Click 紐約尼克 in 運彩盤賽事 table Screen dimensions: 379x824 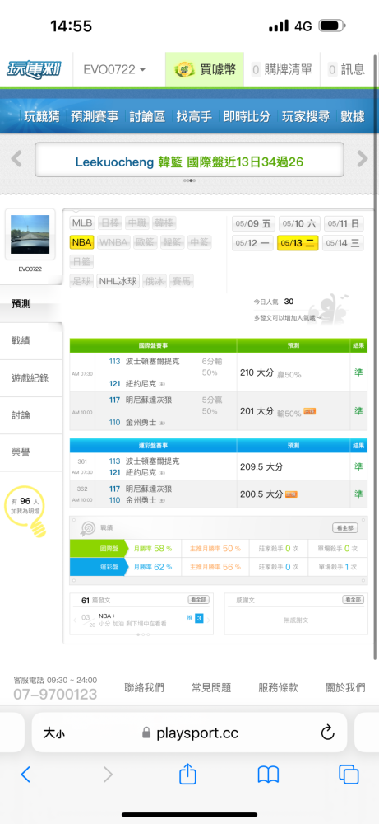pyautogui.click(x=141, y=472)
